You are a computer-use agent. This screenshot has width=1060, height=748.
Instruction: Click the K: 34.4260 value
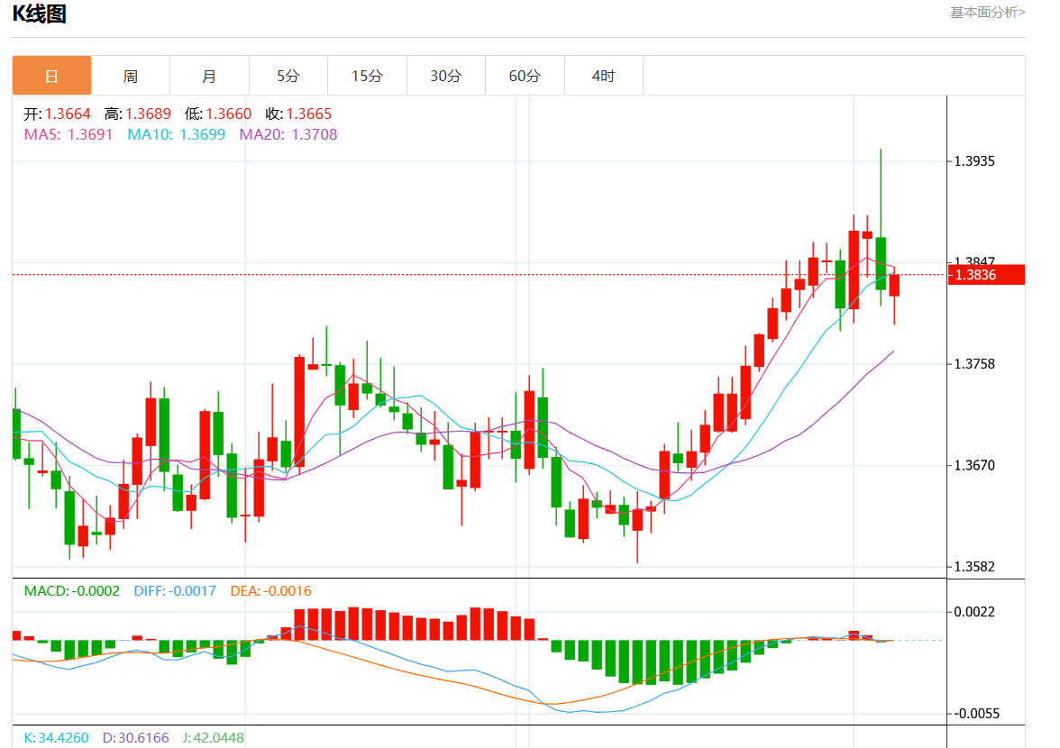point(56,738)
